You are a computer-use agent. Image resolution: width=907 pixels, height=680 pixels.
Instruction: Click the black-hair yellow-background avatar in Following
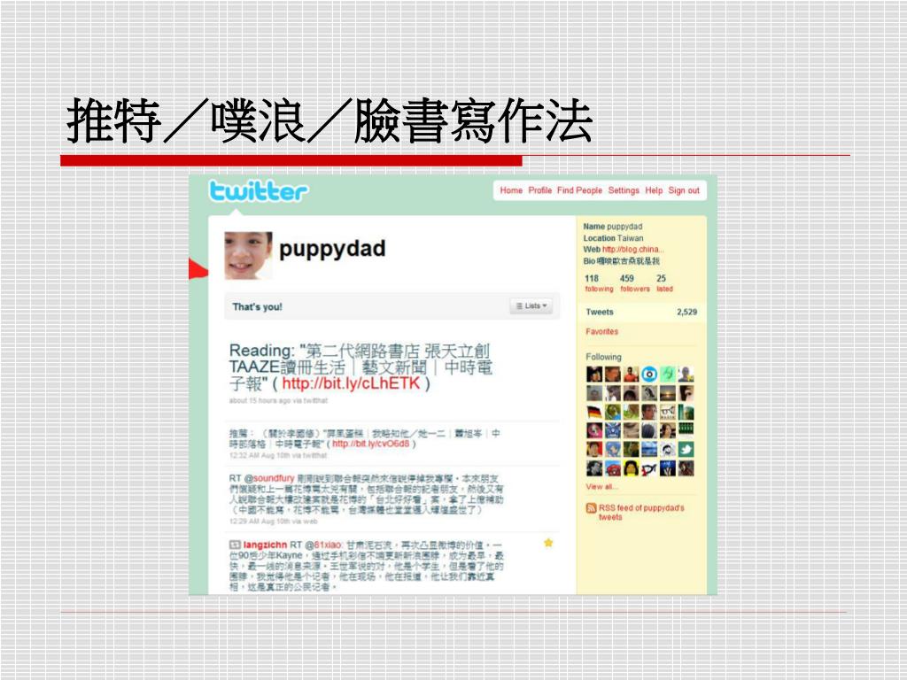(631, 468)
